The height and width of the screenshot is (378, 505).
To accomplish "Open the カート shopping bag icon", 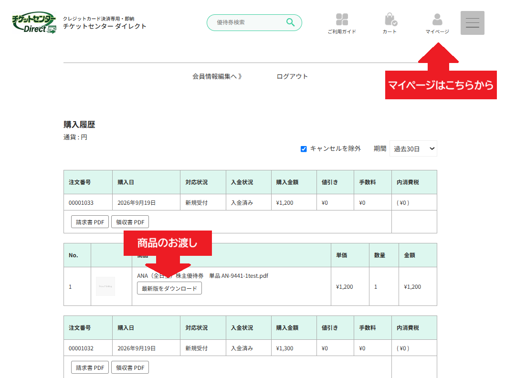I will pyautogui.click(x=389, y=23).
